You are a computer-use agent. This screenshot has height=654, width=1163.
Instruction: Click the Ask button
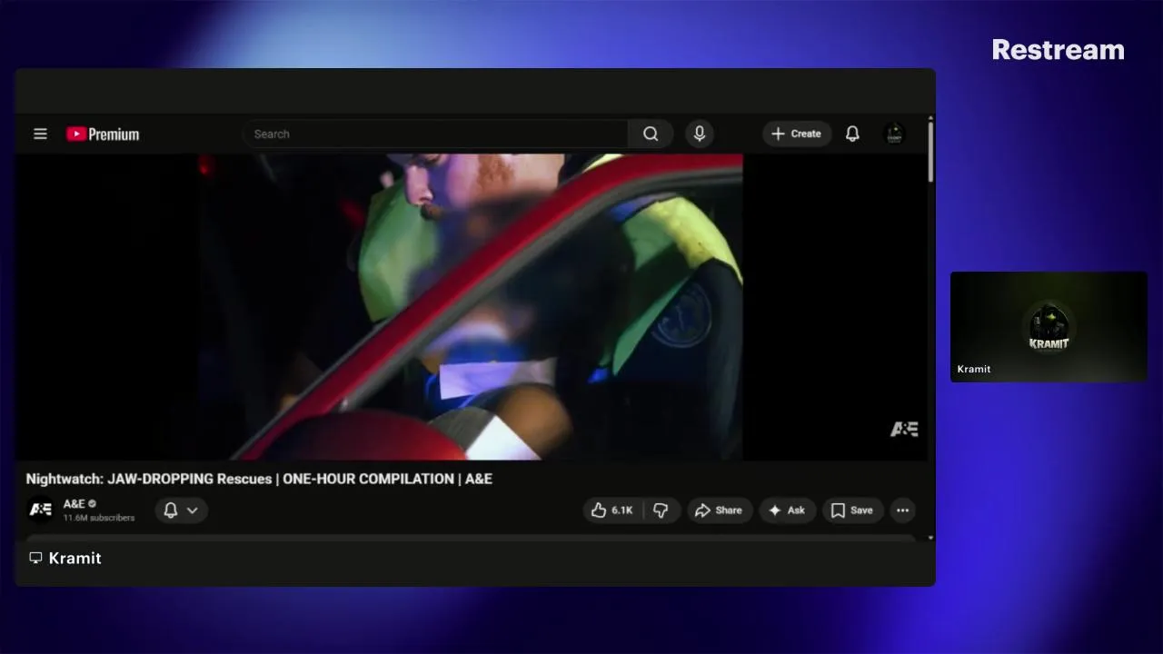click(787, 510)
